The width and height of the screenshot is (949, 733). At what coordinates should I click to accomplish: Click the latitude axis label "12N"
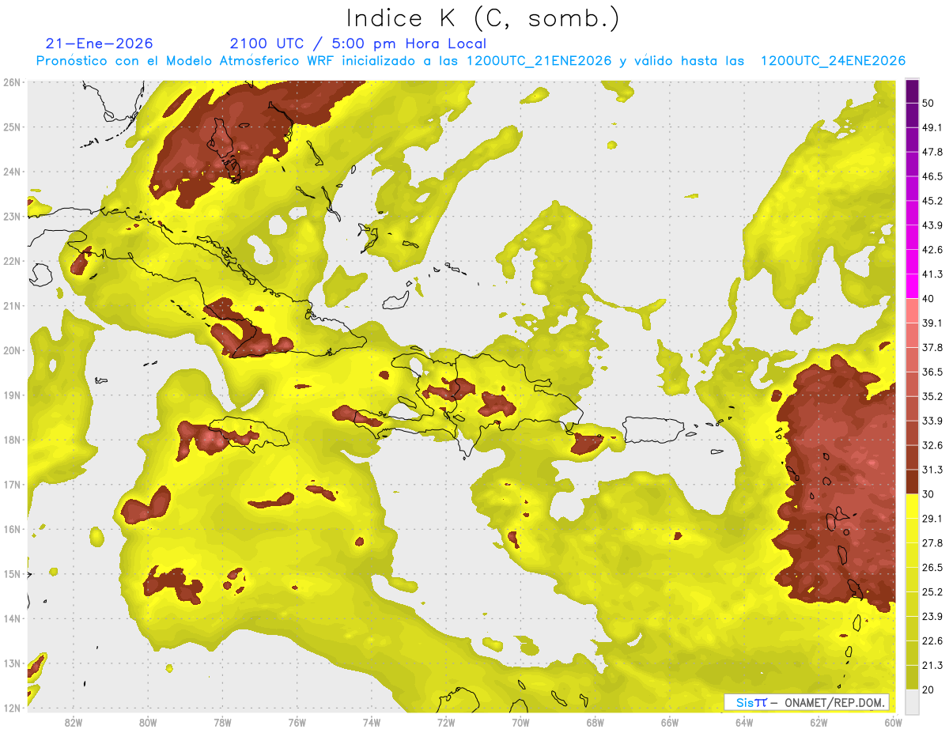tap(11, 708)
